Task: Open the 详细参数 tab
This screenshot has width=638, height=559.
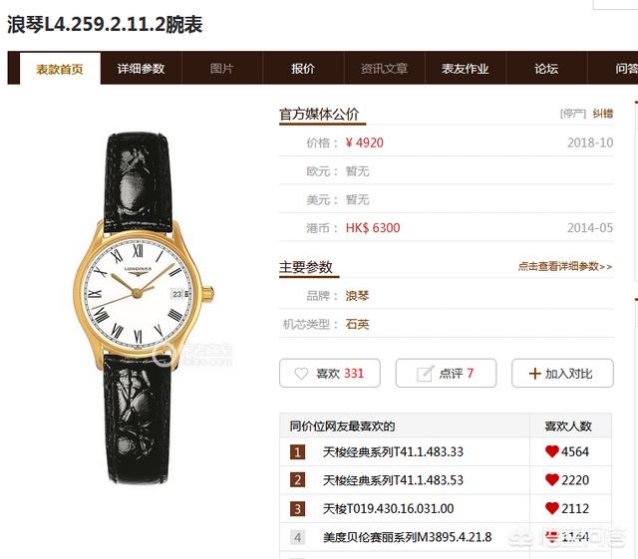Action: click(141, 69)
